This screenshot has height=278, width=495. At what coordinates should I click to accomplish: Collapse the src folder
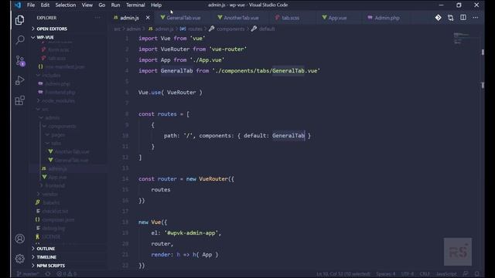pyautogui.click(x=45, y=110)
